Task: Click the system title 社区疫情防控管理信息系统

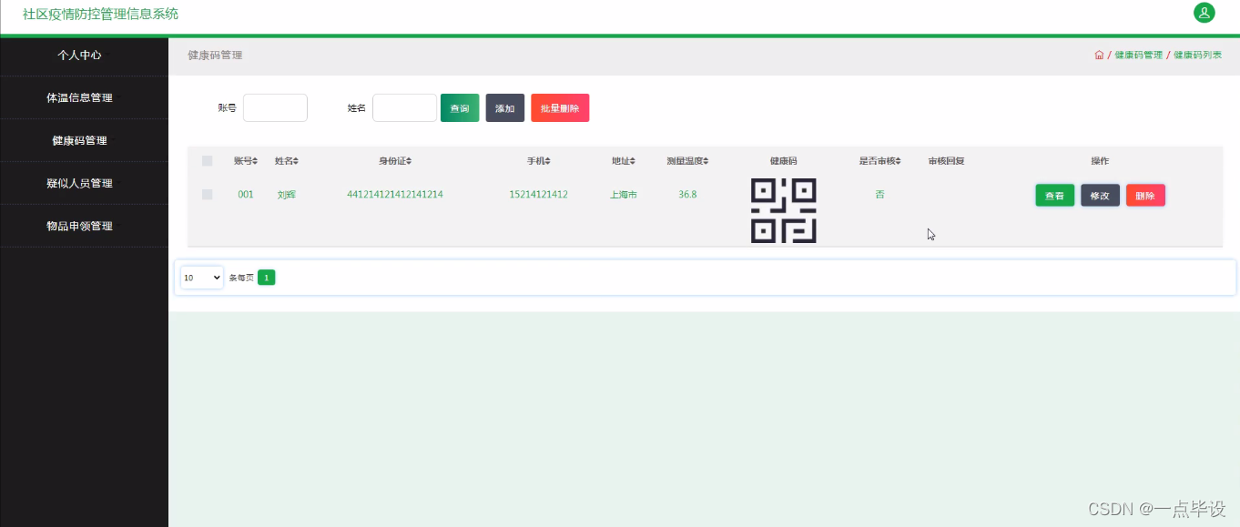Action: coord(101,14)
